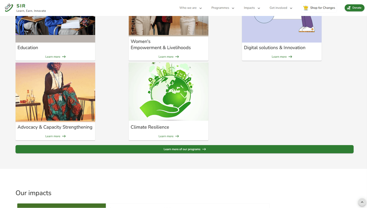This screenshot has width=367, height=208.
Task: Select the Advocacy speaker photo
Action: pos(55,92)
